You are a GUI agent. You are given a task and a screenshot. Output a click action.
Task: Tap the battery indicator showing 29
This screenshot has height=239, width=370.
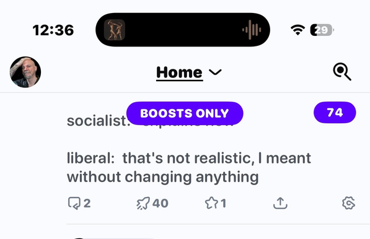(322, 30)
